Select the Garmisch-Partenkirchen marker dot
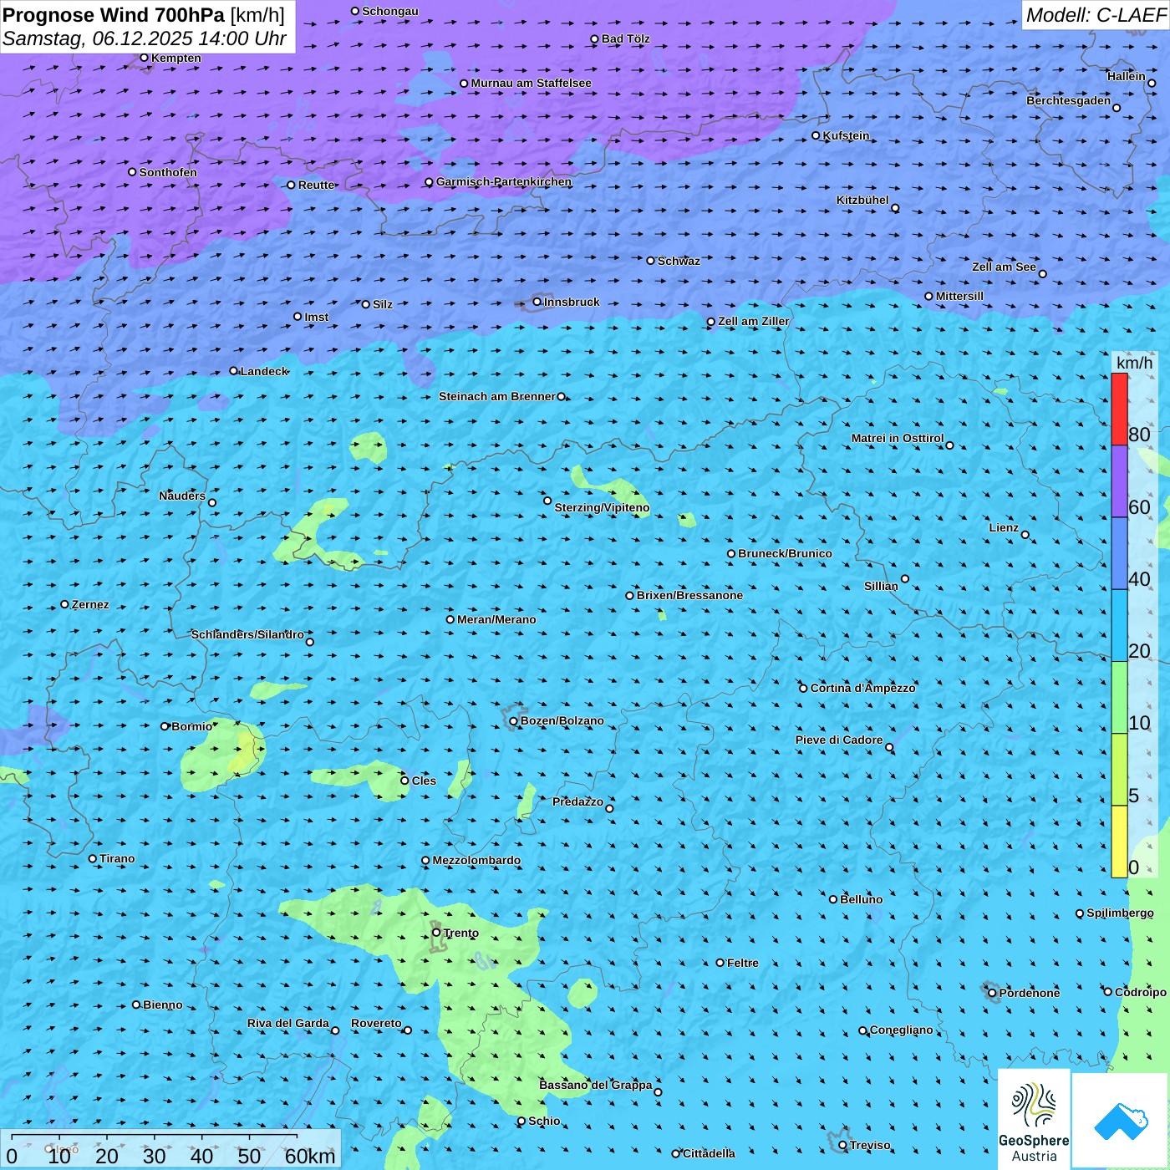1170x1170 pixels. tap(429, 182)
